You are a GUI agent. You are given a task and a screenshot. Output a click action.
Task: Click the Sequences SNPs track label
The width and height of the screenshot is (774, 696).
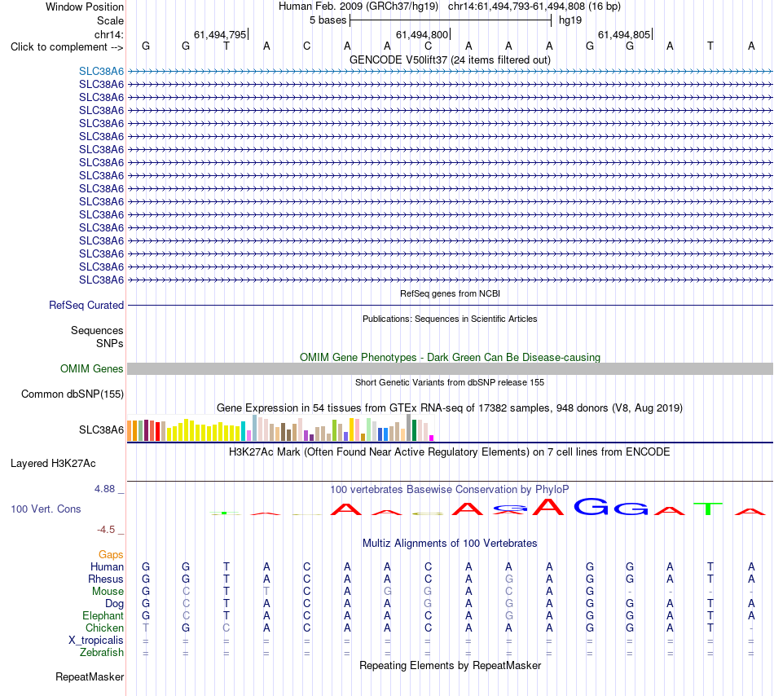coord(97,337)
